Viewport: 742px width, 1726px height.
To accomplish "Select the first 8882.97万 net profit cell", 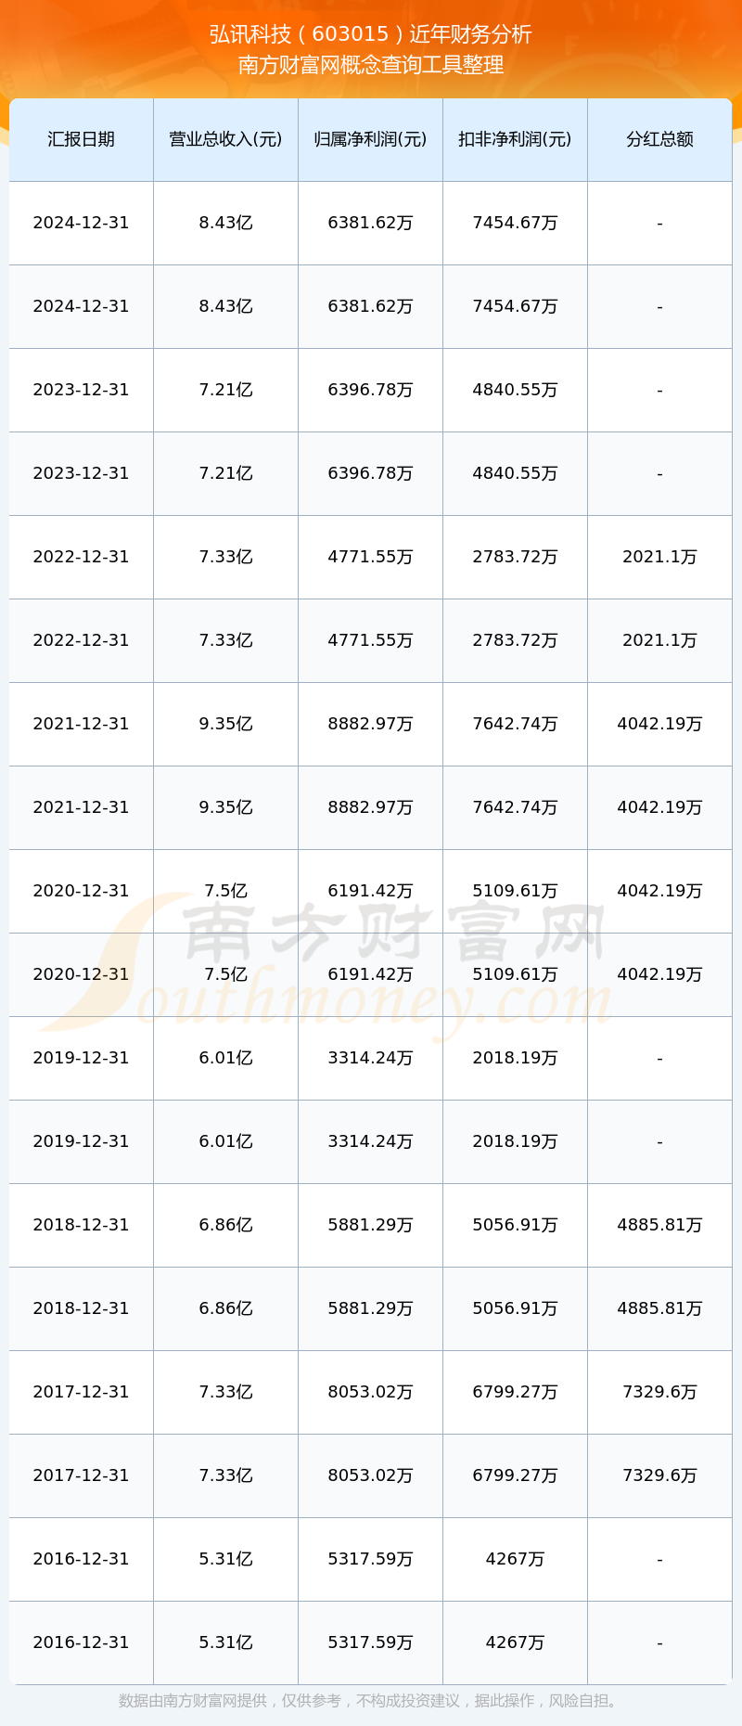I will (x=370, y=724).
